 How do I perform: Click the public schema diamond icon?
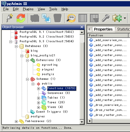click(38, 84)
